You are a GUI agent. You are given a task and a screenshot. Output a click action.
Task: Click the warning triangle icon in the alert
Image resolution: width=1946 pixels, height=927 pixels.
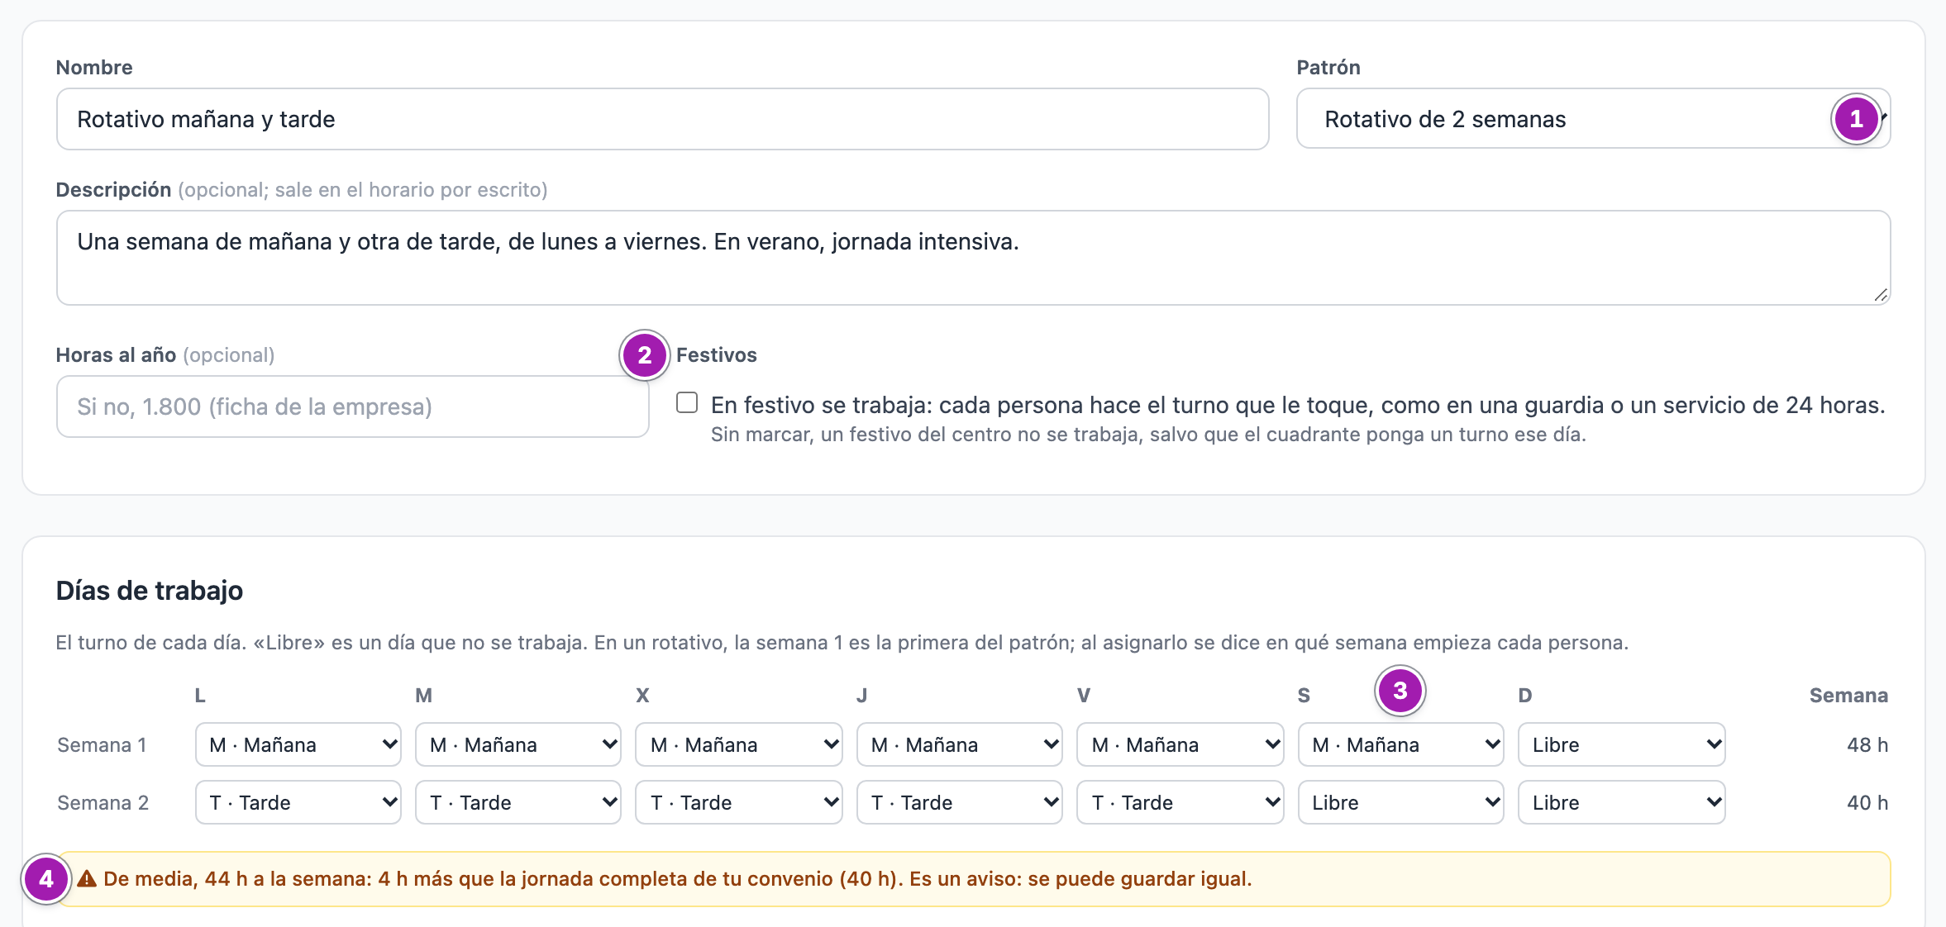[x=87, y=879]
